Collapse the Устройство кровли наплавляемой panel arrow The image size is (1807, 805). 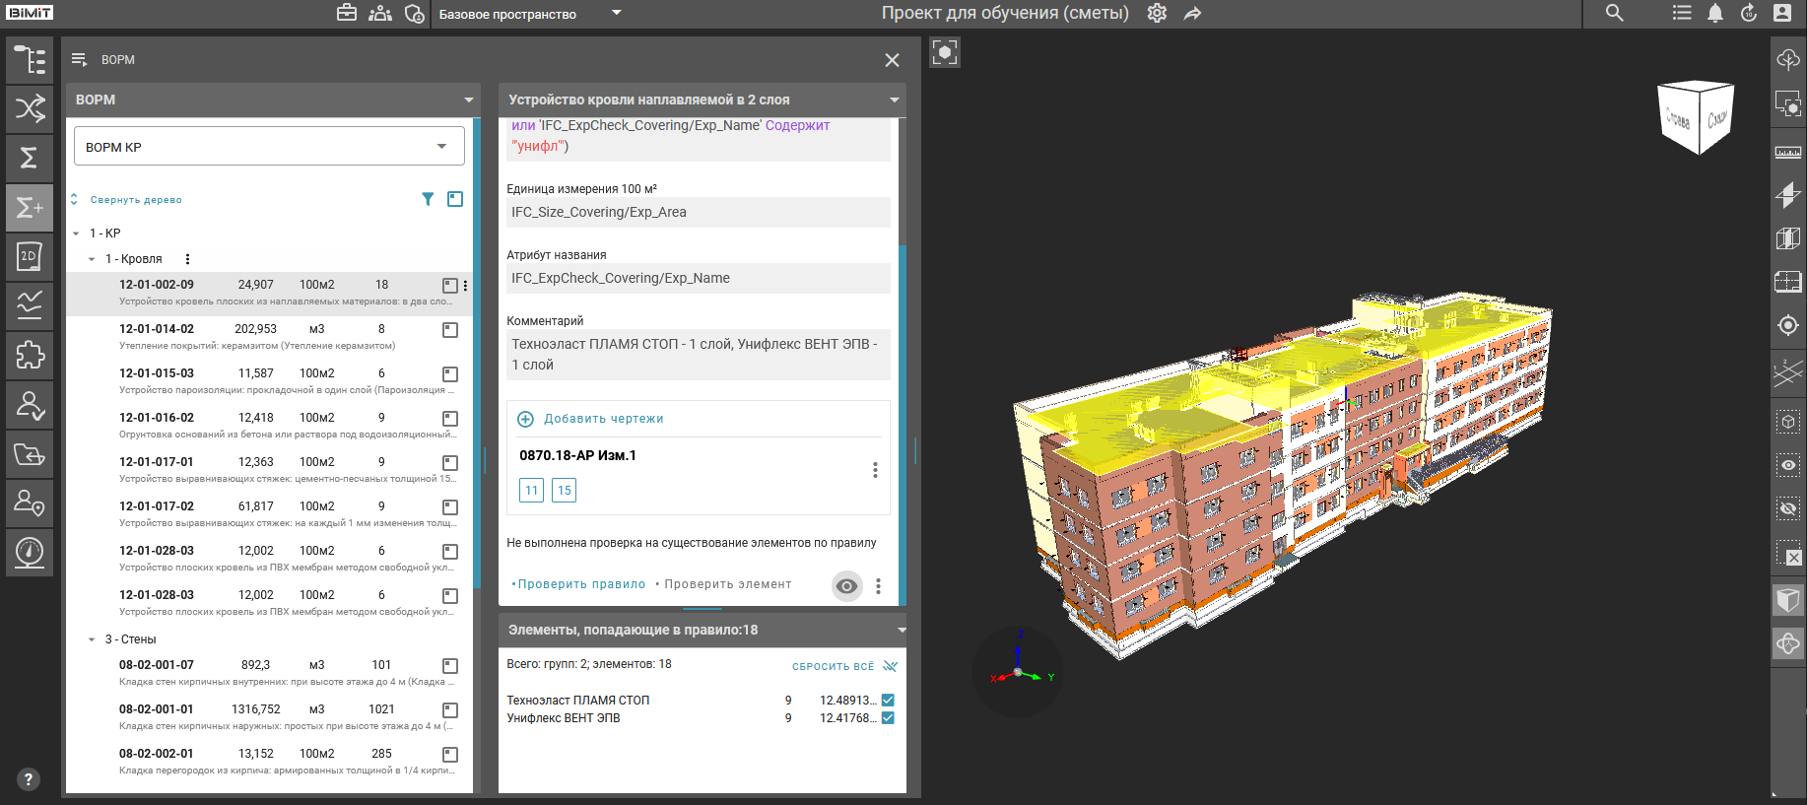click(895, 101)
